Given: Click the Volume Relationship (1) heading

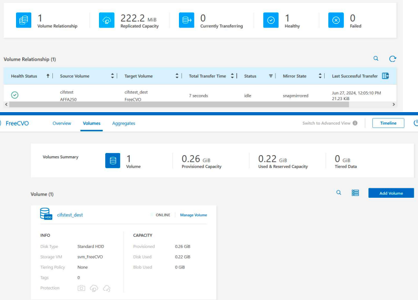Looking at the screenshot, I should 30,59.
